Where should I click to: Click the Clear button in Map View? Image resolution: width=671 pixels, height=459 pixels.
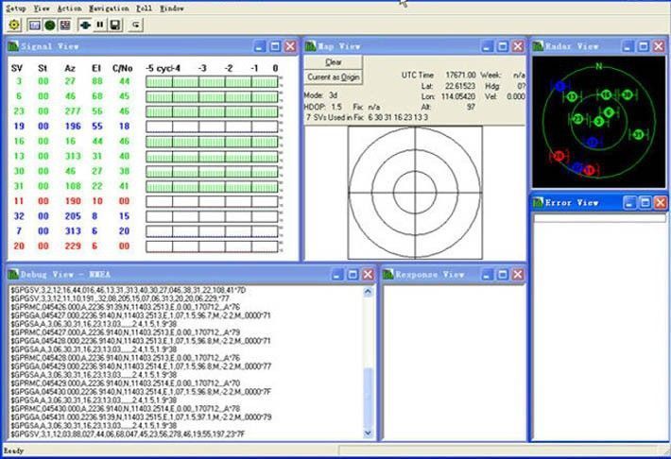click(x=334, y=62)
